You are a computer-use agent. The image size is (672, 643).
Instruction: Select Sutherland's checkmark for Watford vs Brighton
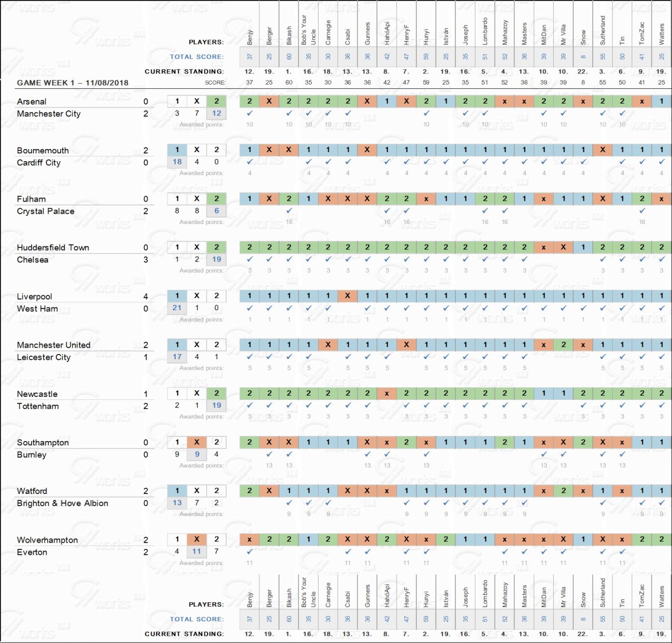click(x=603, y=503)
